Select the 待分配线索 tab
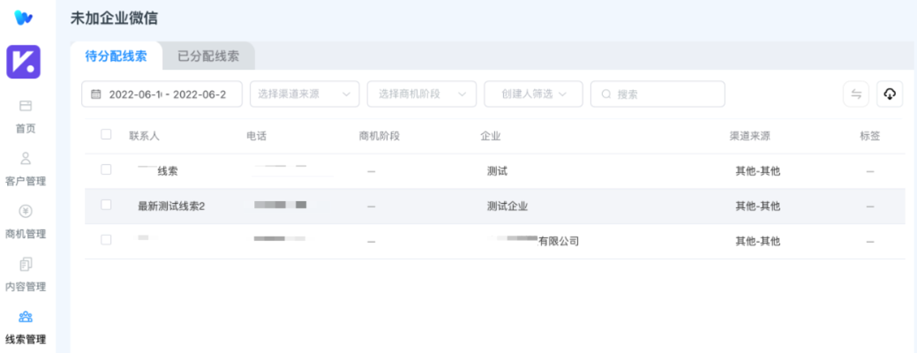 116,56
